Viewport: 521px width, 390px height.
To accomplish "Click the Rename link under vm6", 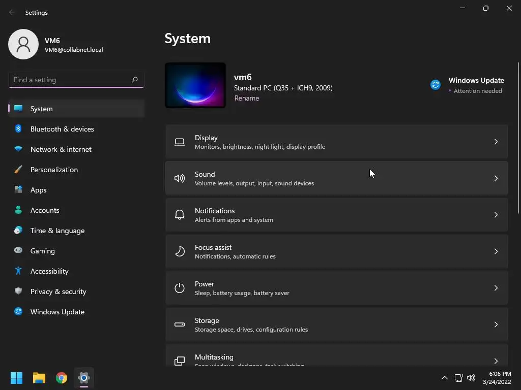I will coord(247,98).
